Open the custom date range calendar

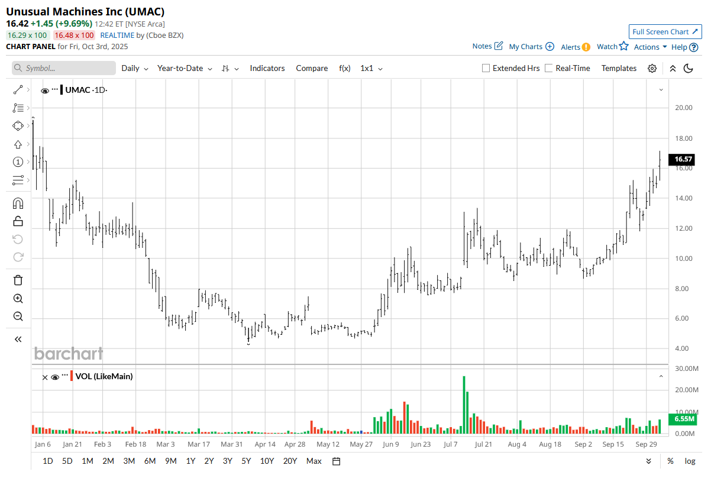coord(337,461)
